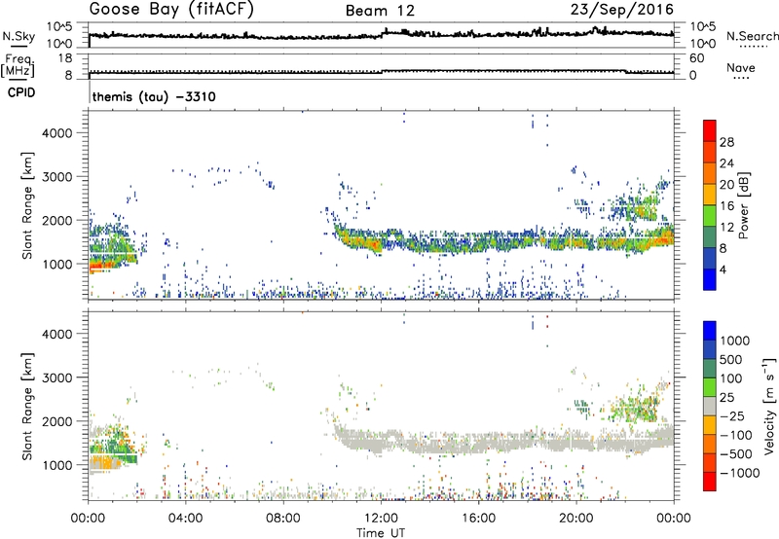
Task: Click the '12:00' time tick label
Action: point(381,519)
